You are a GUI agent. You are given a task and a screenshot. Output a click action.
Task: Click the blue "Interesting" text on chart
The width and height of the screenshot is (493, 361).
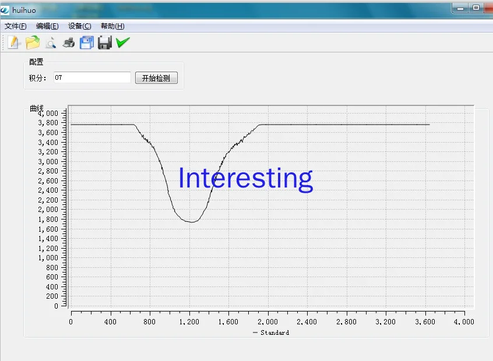click(245, 178)
